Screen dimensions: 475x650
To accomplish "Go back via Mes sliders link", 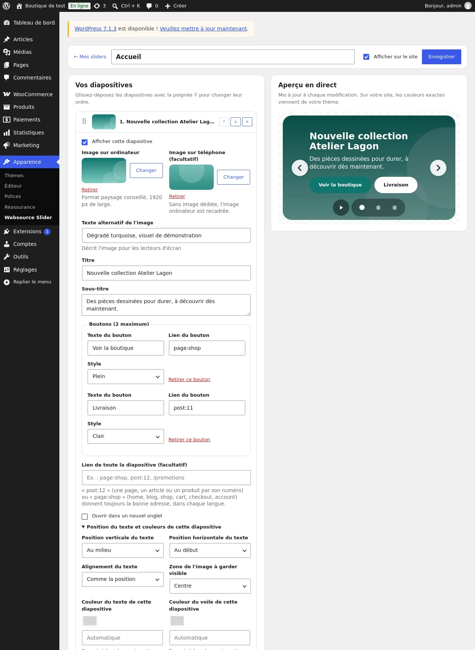I will click(90, 57).
